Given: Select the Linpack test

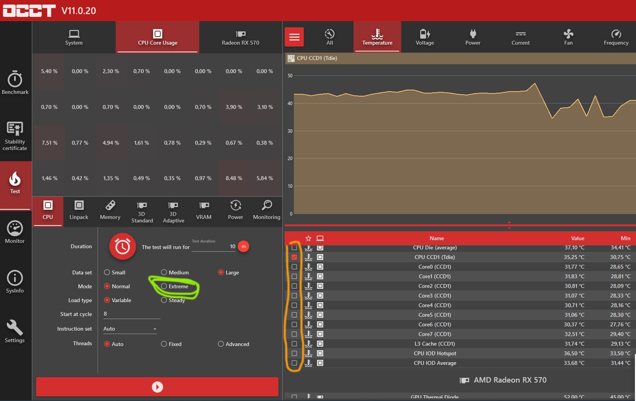Looking at the screenshot, I should click(79, 211).
